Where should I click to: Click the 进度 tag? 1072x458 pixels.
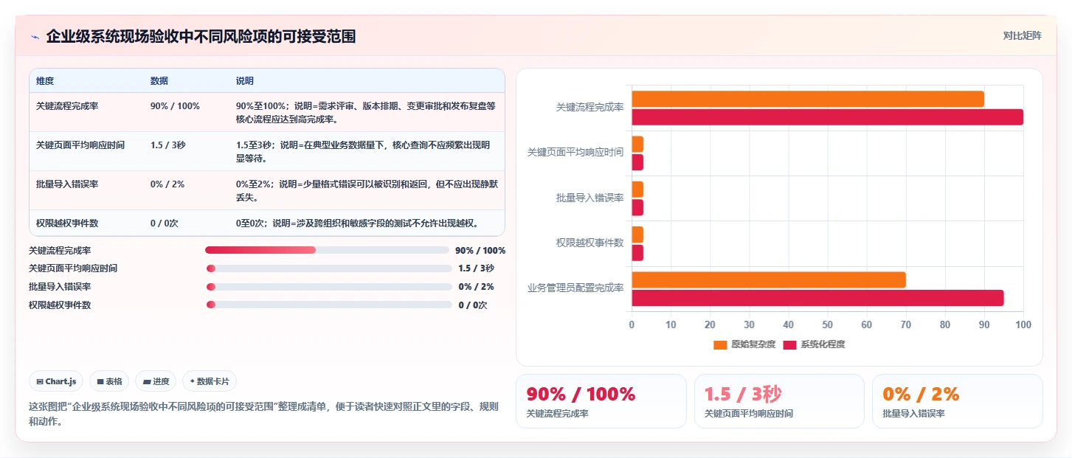[156, 381]
